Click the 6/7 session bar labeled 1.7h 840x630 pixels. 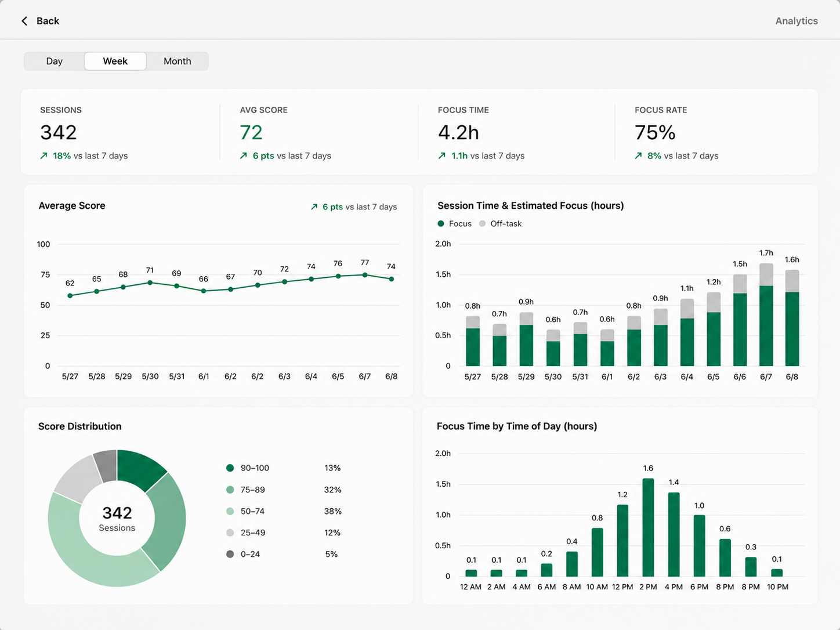(766, 314)
